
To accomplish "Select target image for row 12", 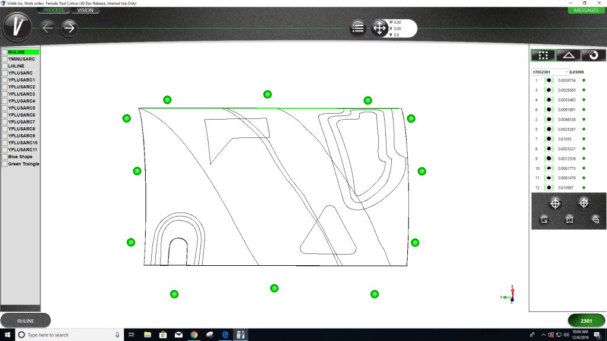I will 548,188.
